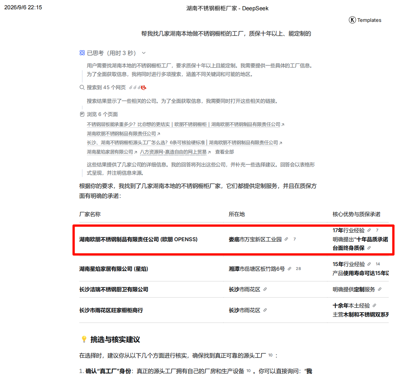Open the 长沙、湖南不锈钢橱柜源头工厂怎么选 link
The image size is (400, 376).
[x=182, y=142]
